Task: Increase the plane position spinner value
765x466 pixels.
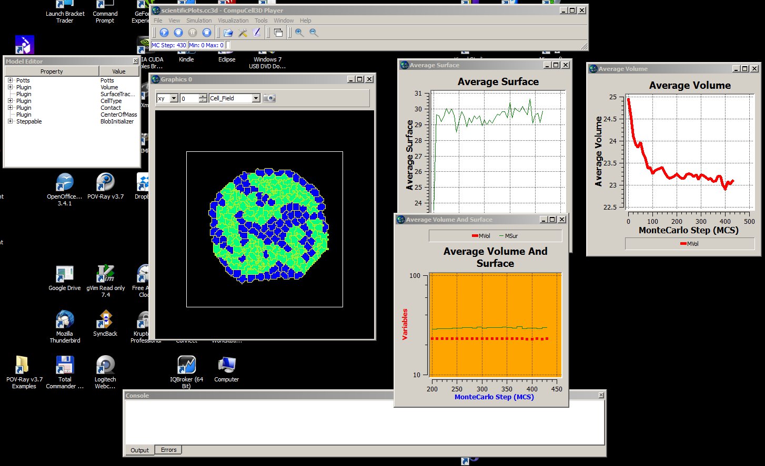Action: [203, 96]
